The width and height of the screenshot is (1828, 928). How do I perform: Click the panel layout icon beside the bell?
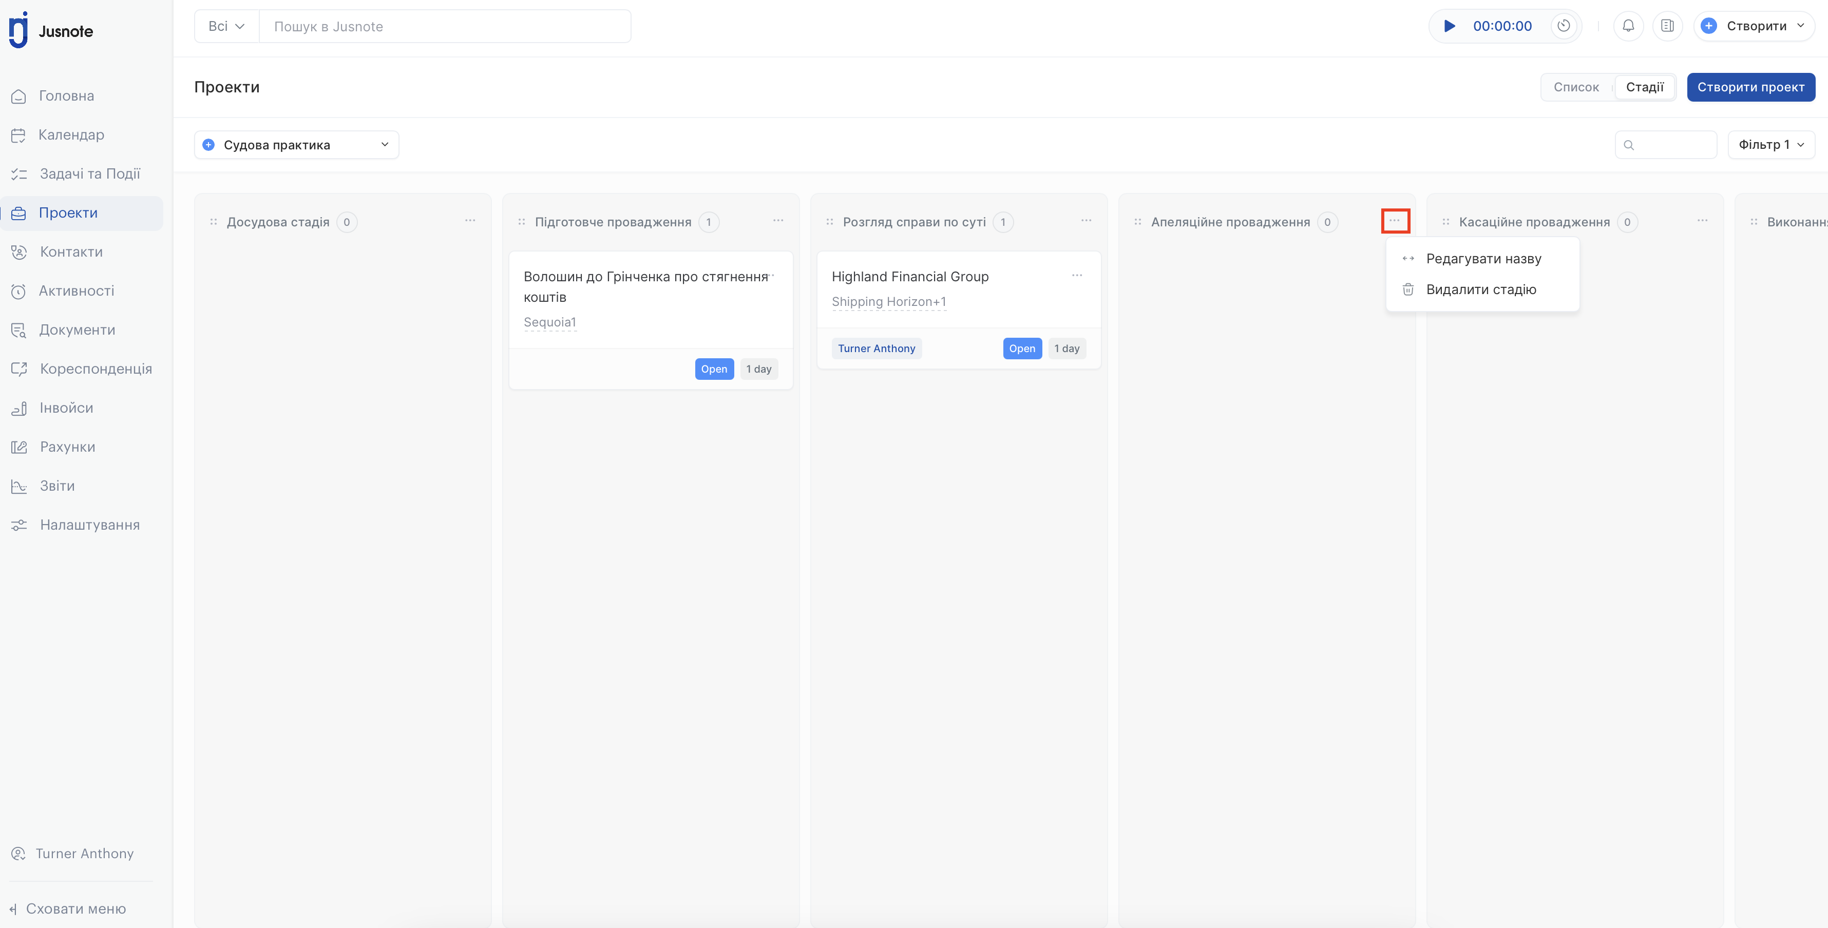pyautogui.click(x=1668, y=26)
